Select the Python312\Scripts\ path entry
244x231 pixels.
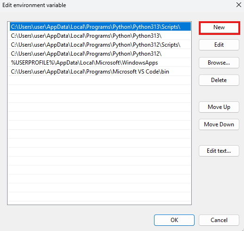click(99, 45)
